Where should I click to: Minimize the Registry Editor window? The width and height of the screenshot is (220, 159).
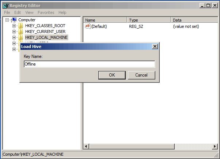pos(202,5)
